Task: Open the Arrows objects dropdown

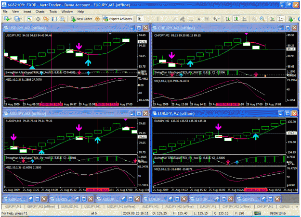Action: [x=216, y=19]
